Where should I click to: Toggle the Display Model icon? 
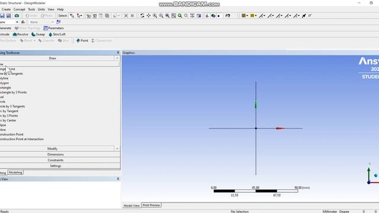tap(213, 16)
